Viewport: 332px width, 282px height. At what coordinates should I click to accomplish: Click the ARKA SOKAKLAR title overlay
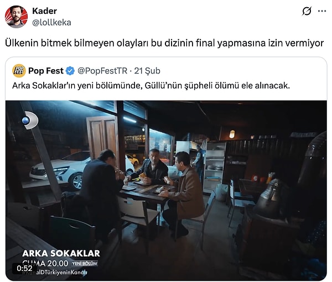coord(61,253)
